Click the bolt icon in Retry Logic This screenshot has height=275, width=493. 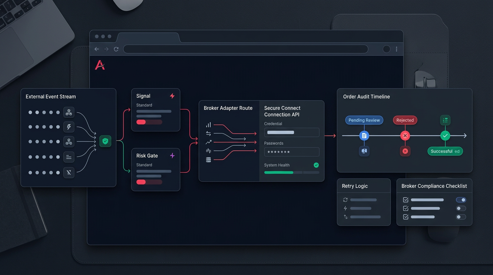pyautogui.click(x=345, y=208)
